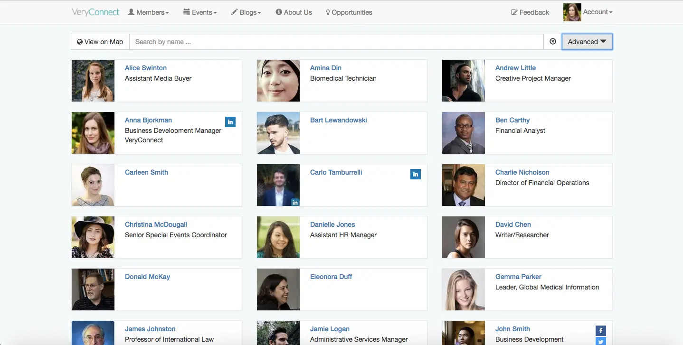Open the Account dropdown
Screen dimensions: 683x345
pyautogui.click(x=598, y=12)
